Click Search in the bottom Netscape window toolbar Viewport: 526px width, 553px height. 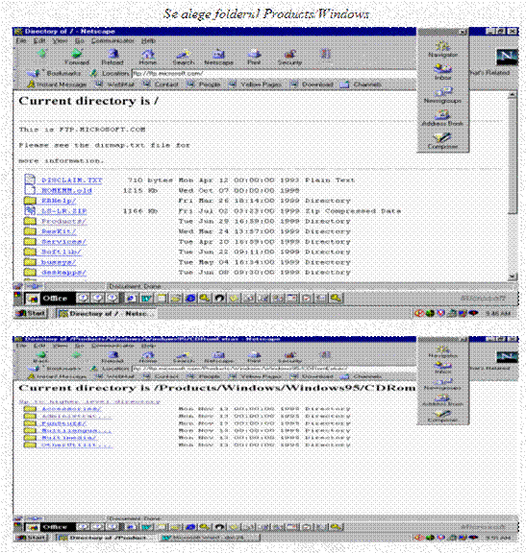pyautogui.click(x=184, y=357)
